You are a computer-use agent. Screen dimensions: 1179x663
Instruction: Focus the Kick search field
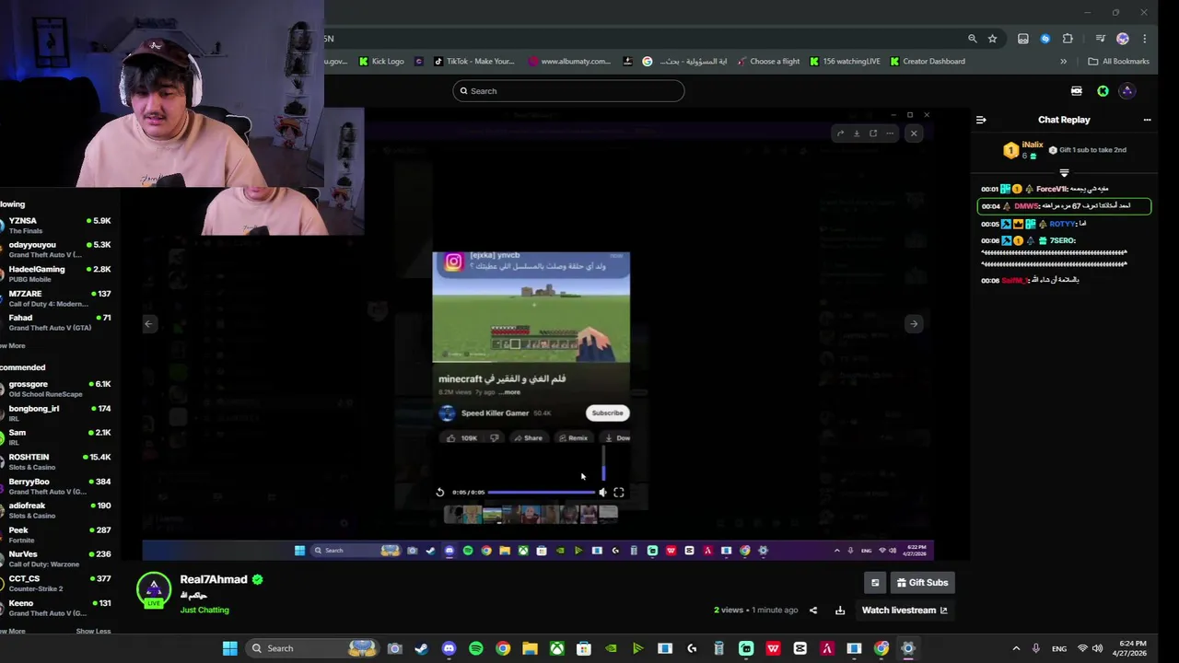(x=568, y=91)
